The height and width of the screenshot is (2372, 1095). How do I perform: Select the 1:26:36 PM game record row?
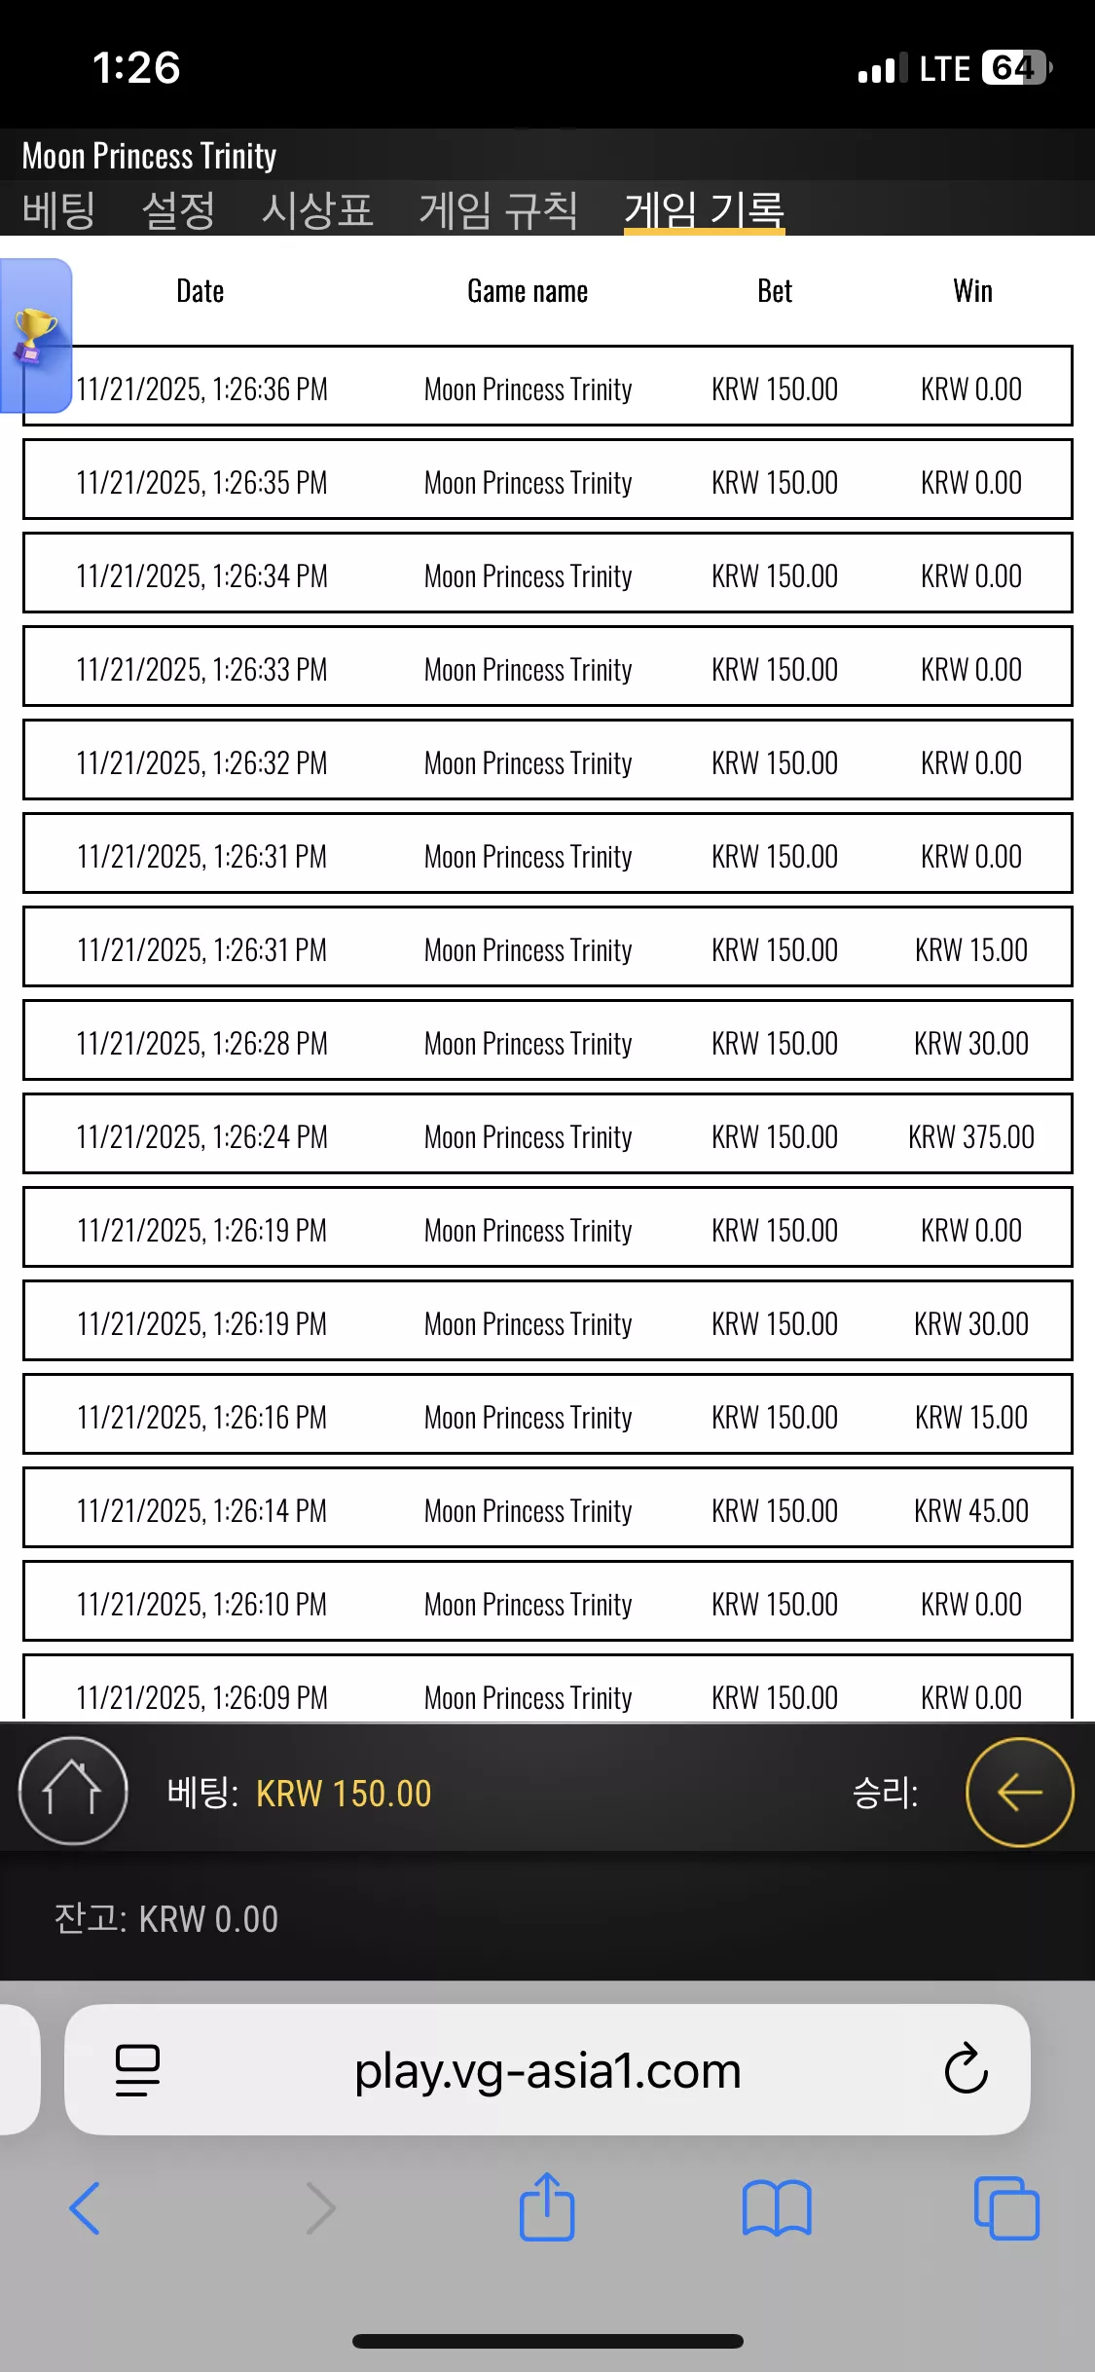pos(547,386)
